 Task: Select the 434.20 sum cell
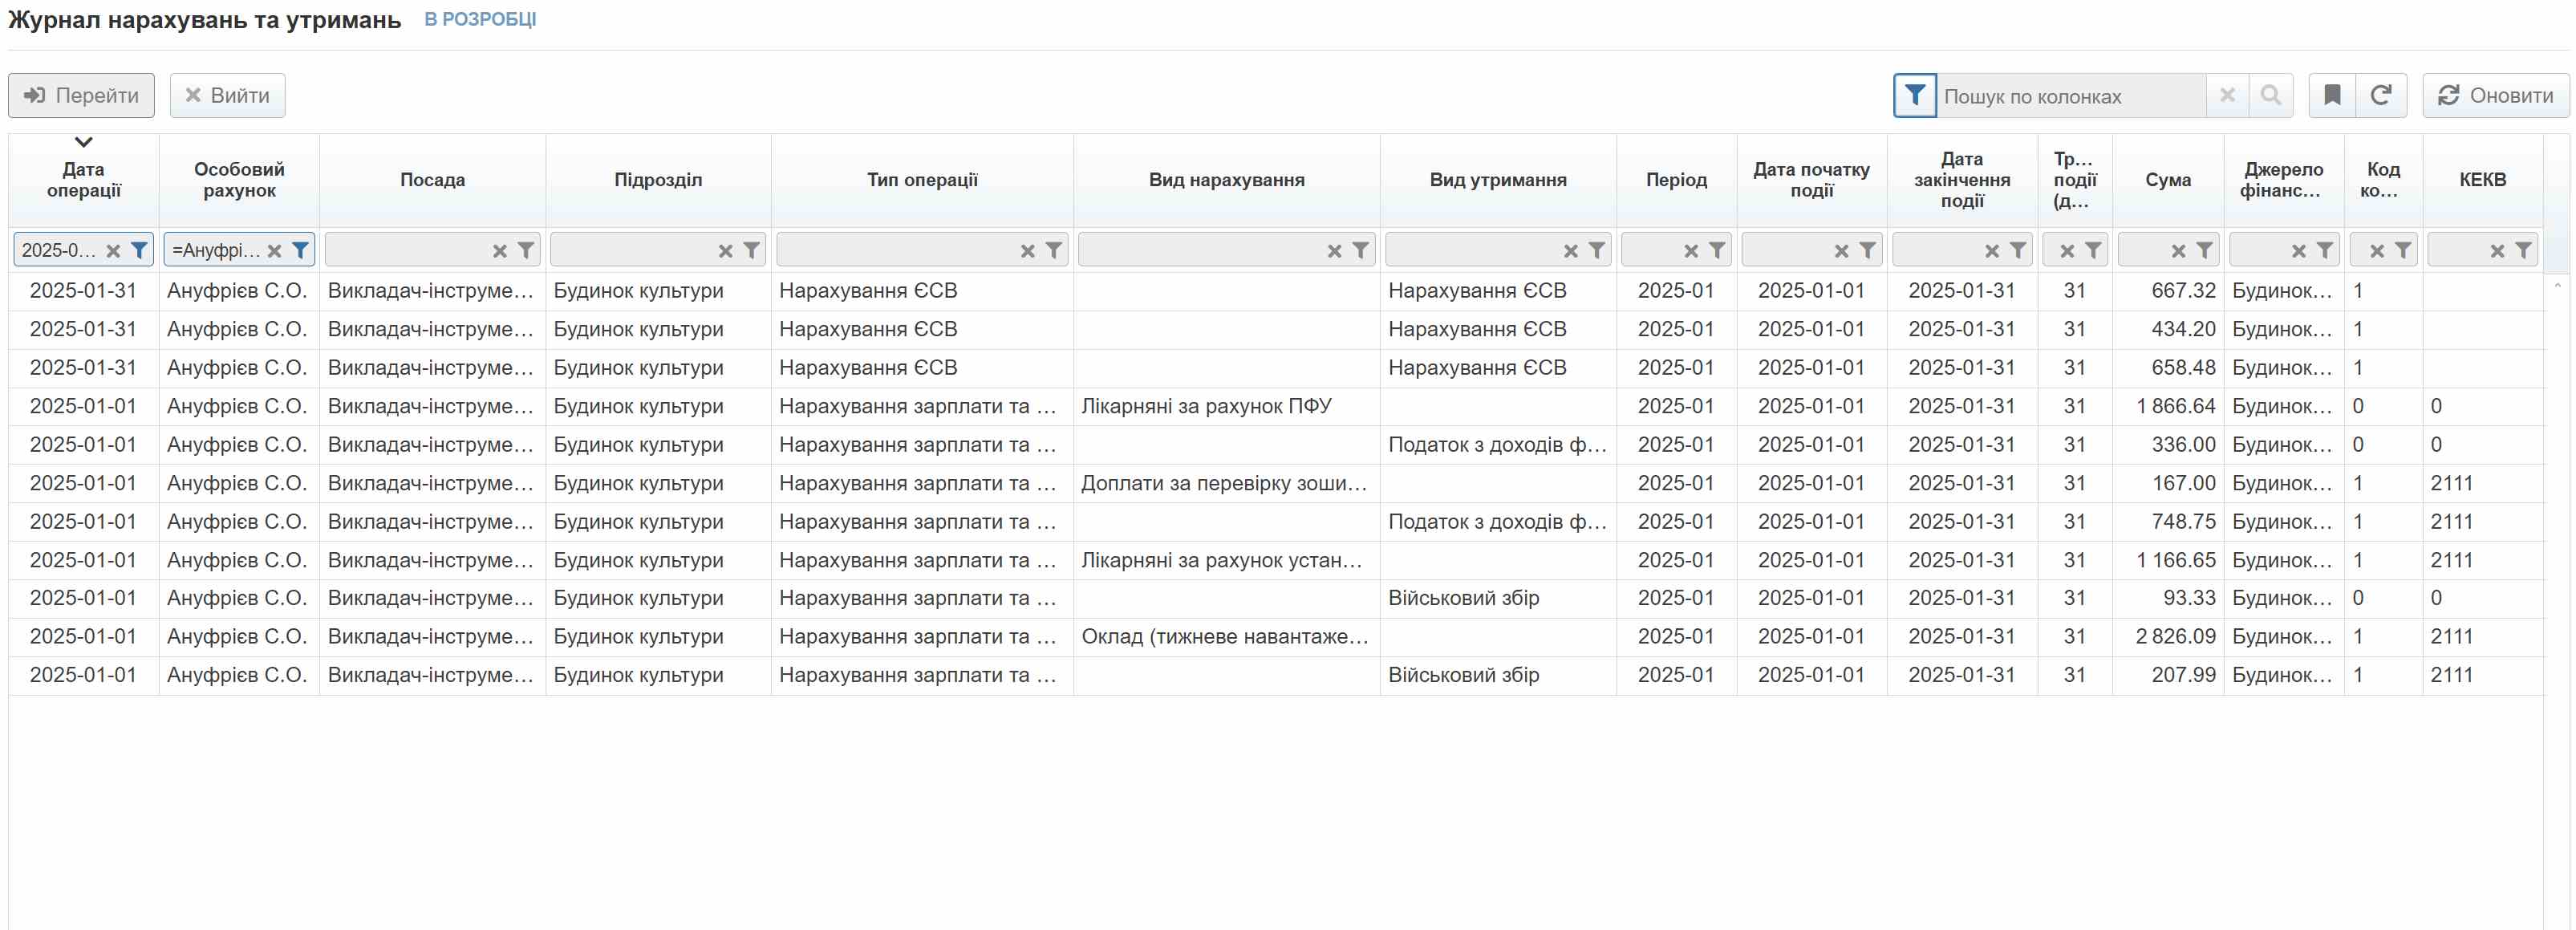coord(2168,329)
